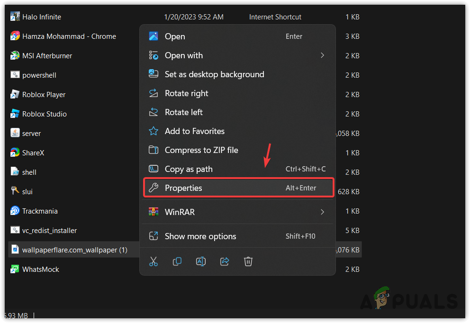The height and width of the screenshot is (323, 470).
Task: Select the powershell file name
Action: tap(39, 75)
